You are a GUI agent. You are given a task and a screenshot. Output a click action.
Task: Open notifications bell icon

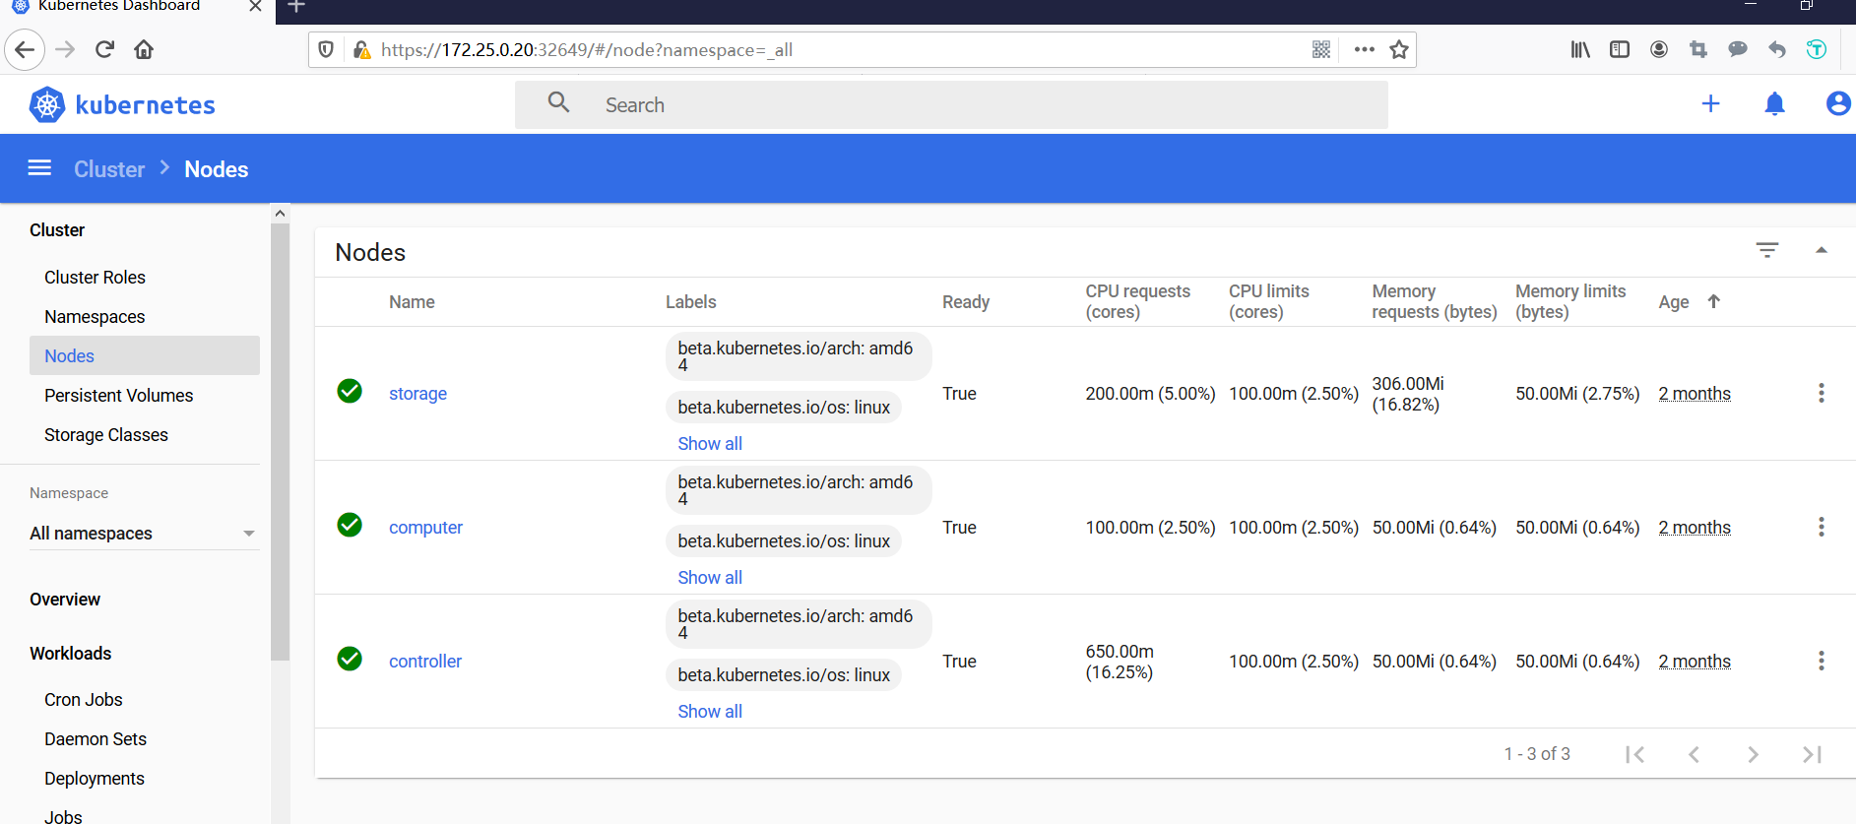(x=1774, y=103)
